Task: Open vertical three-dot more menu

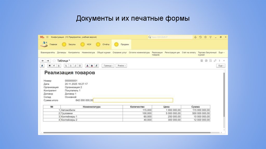Action: tap(220, 61)
